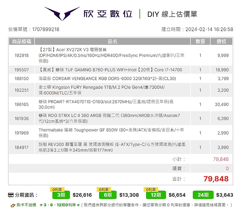Click the 價格 column header
The width and height of the screenshot is (238, 212).
tap(221, 41)
